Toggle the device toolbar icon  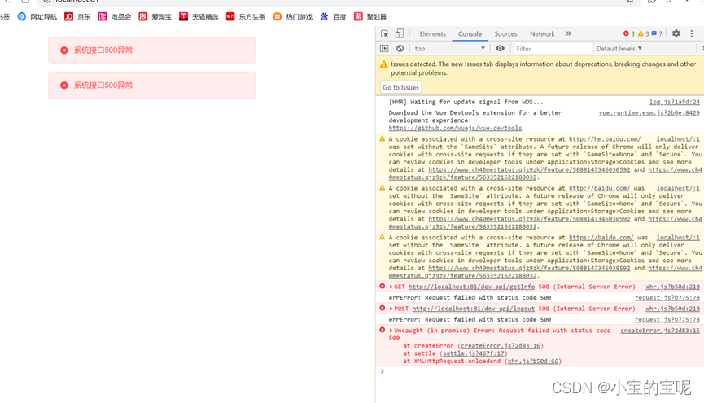pyautogui.click(x=399, y=33)
